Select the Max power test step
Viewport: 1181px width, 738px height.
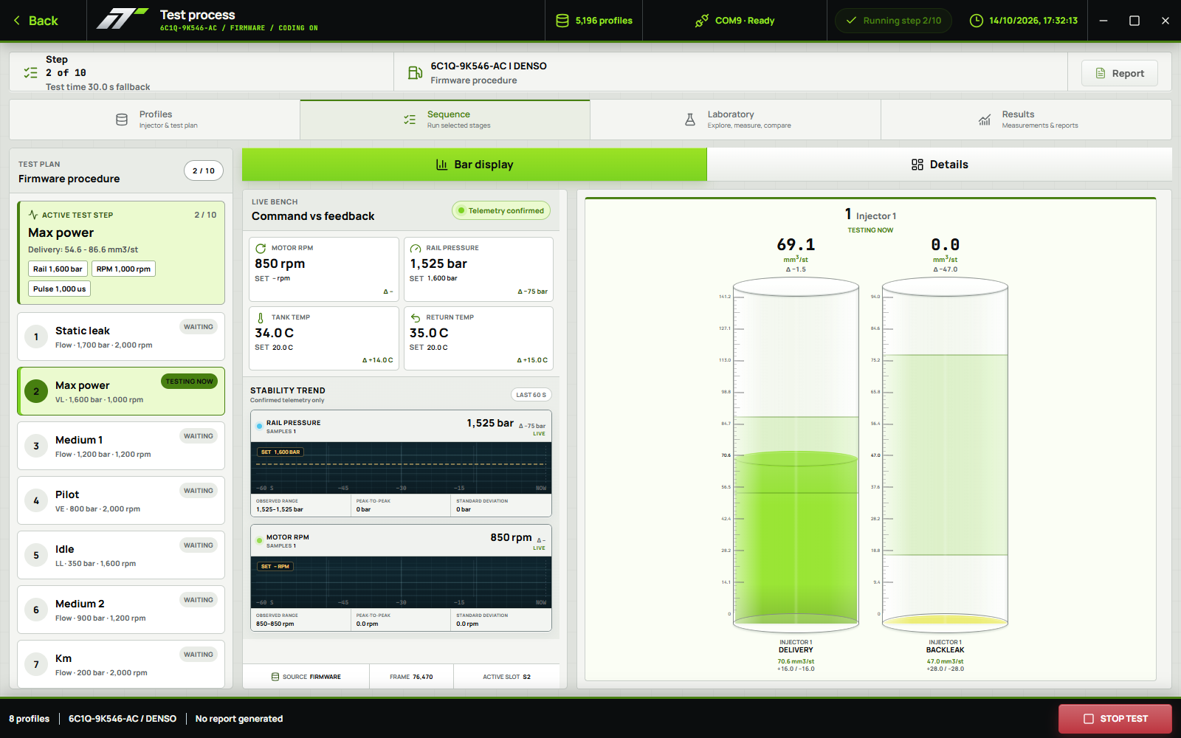(x=121, y=391)
